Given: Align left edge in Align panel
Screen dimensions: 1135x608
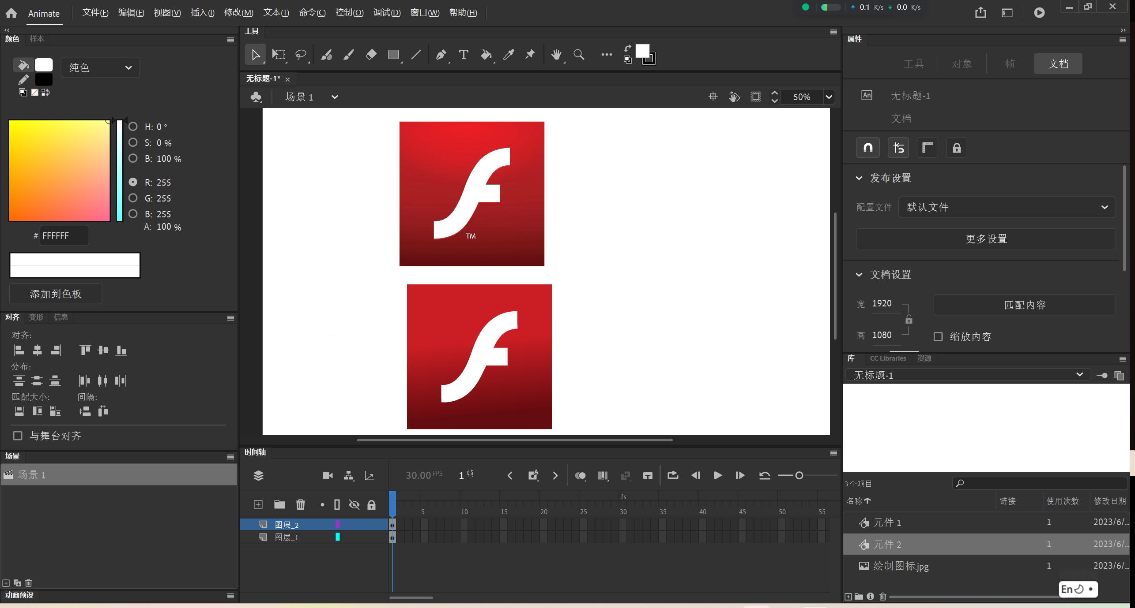Looking at the screenshot, I should point(19,351).
